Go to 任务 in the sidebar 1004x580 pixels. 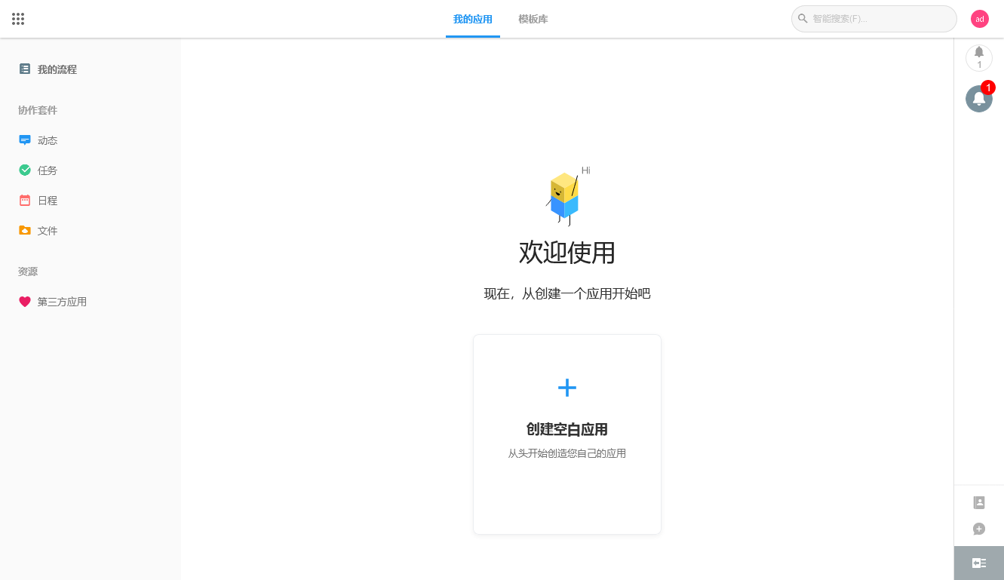pos(48,170)
